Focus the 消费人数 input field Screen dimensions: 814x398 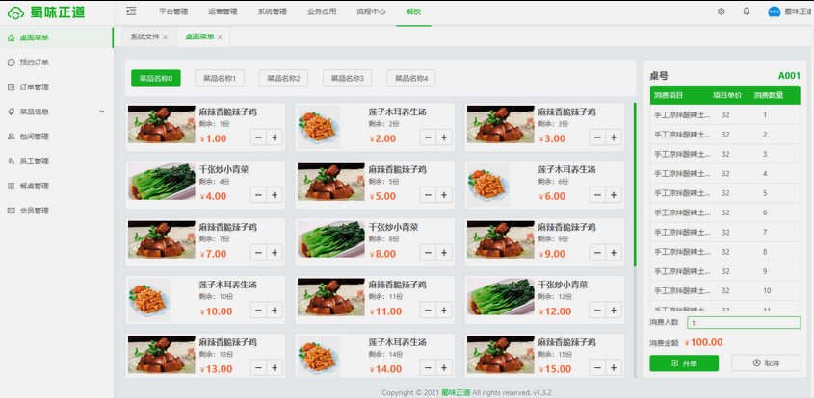pyautogui.click(x=744, y=323)
